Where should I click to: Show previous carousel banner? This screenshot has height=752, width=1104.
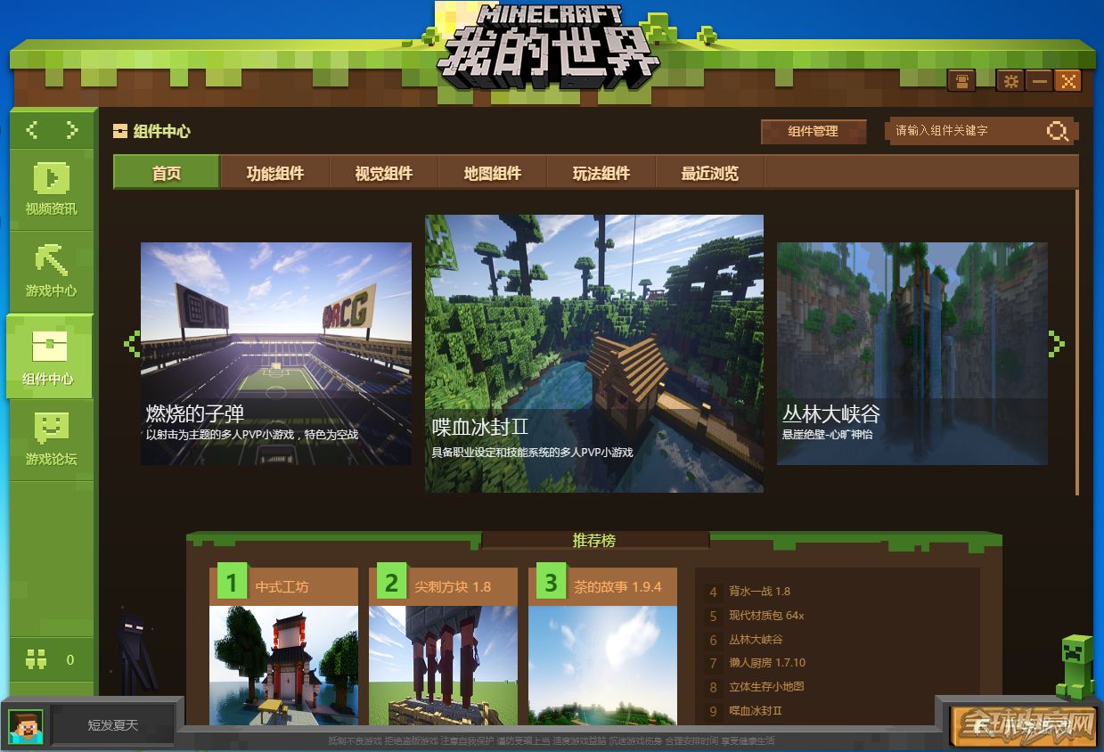click(x=132, y=344)
